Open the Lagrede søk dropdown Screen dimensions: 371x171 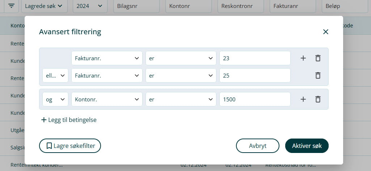(x=44, y=6)
